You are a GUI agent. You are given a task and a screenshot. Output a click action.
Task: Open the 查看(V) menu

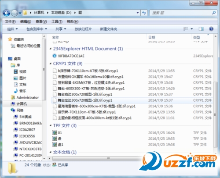click(41, 21)
